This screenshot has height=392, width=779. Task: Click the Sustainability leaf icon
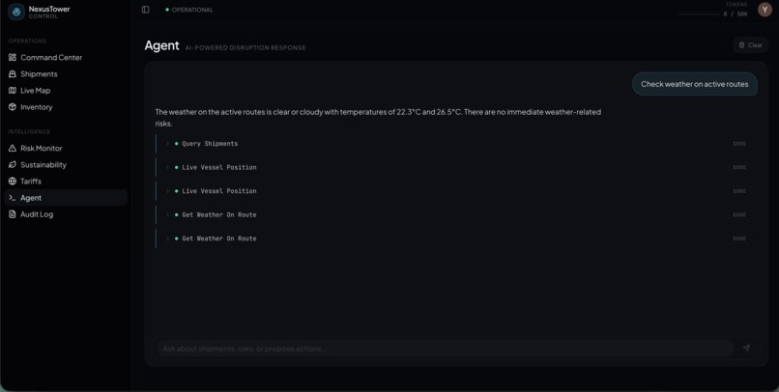pos(13,164)
